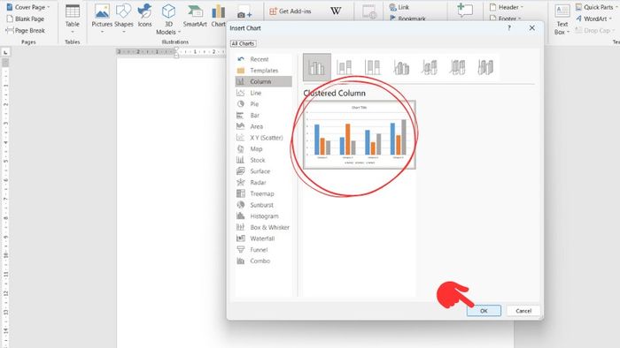Choose Line chart category
Image resolution: width=620 pixels, height=348 pixels.
tap(263, 93)
